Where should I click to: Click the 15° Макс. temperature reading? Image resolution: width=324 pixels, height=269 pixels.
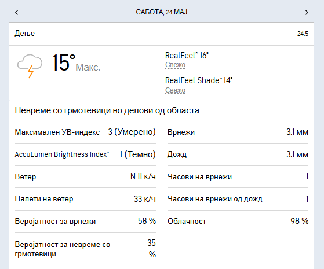click(77, 63)
